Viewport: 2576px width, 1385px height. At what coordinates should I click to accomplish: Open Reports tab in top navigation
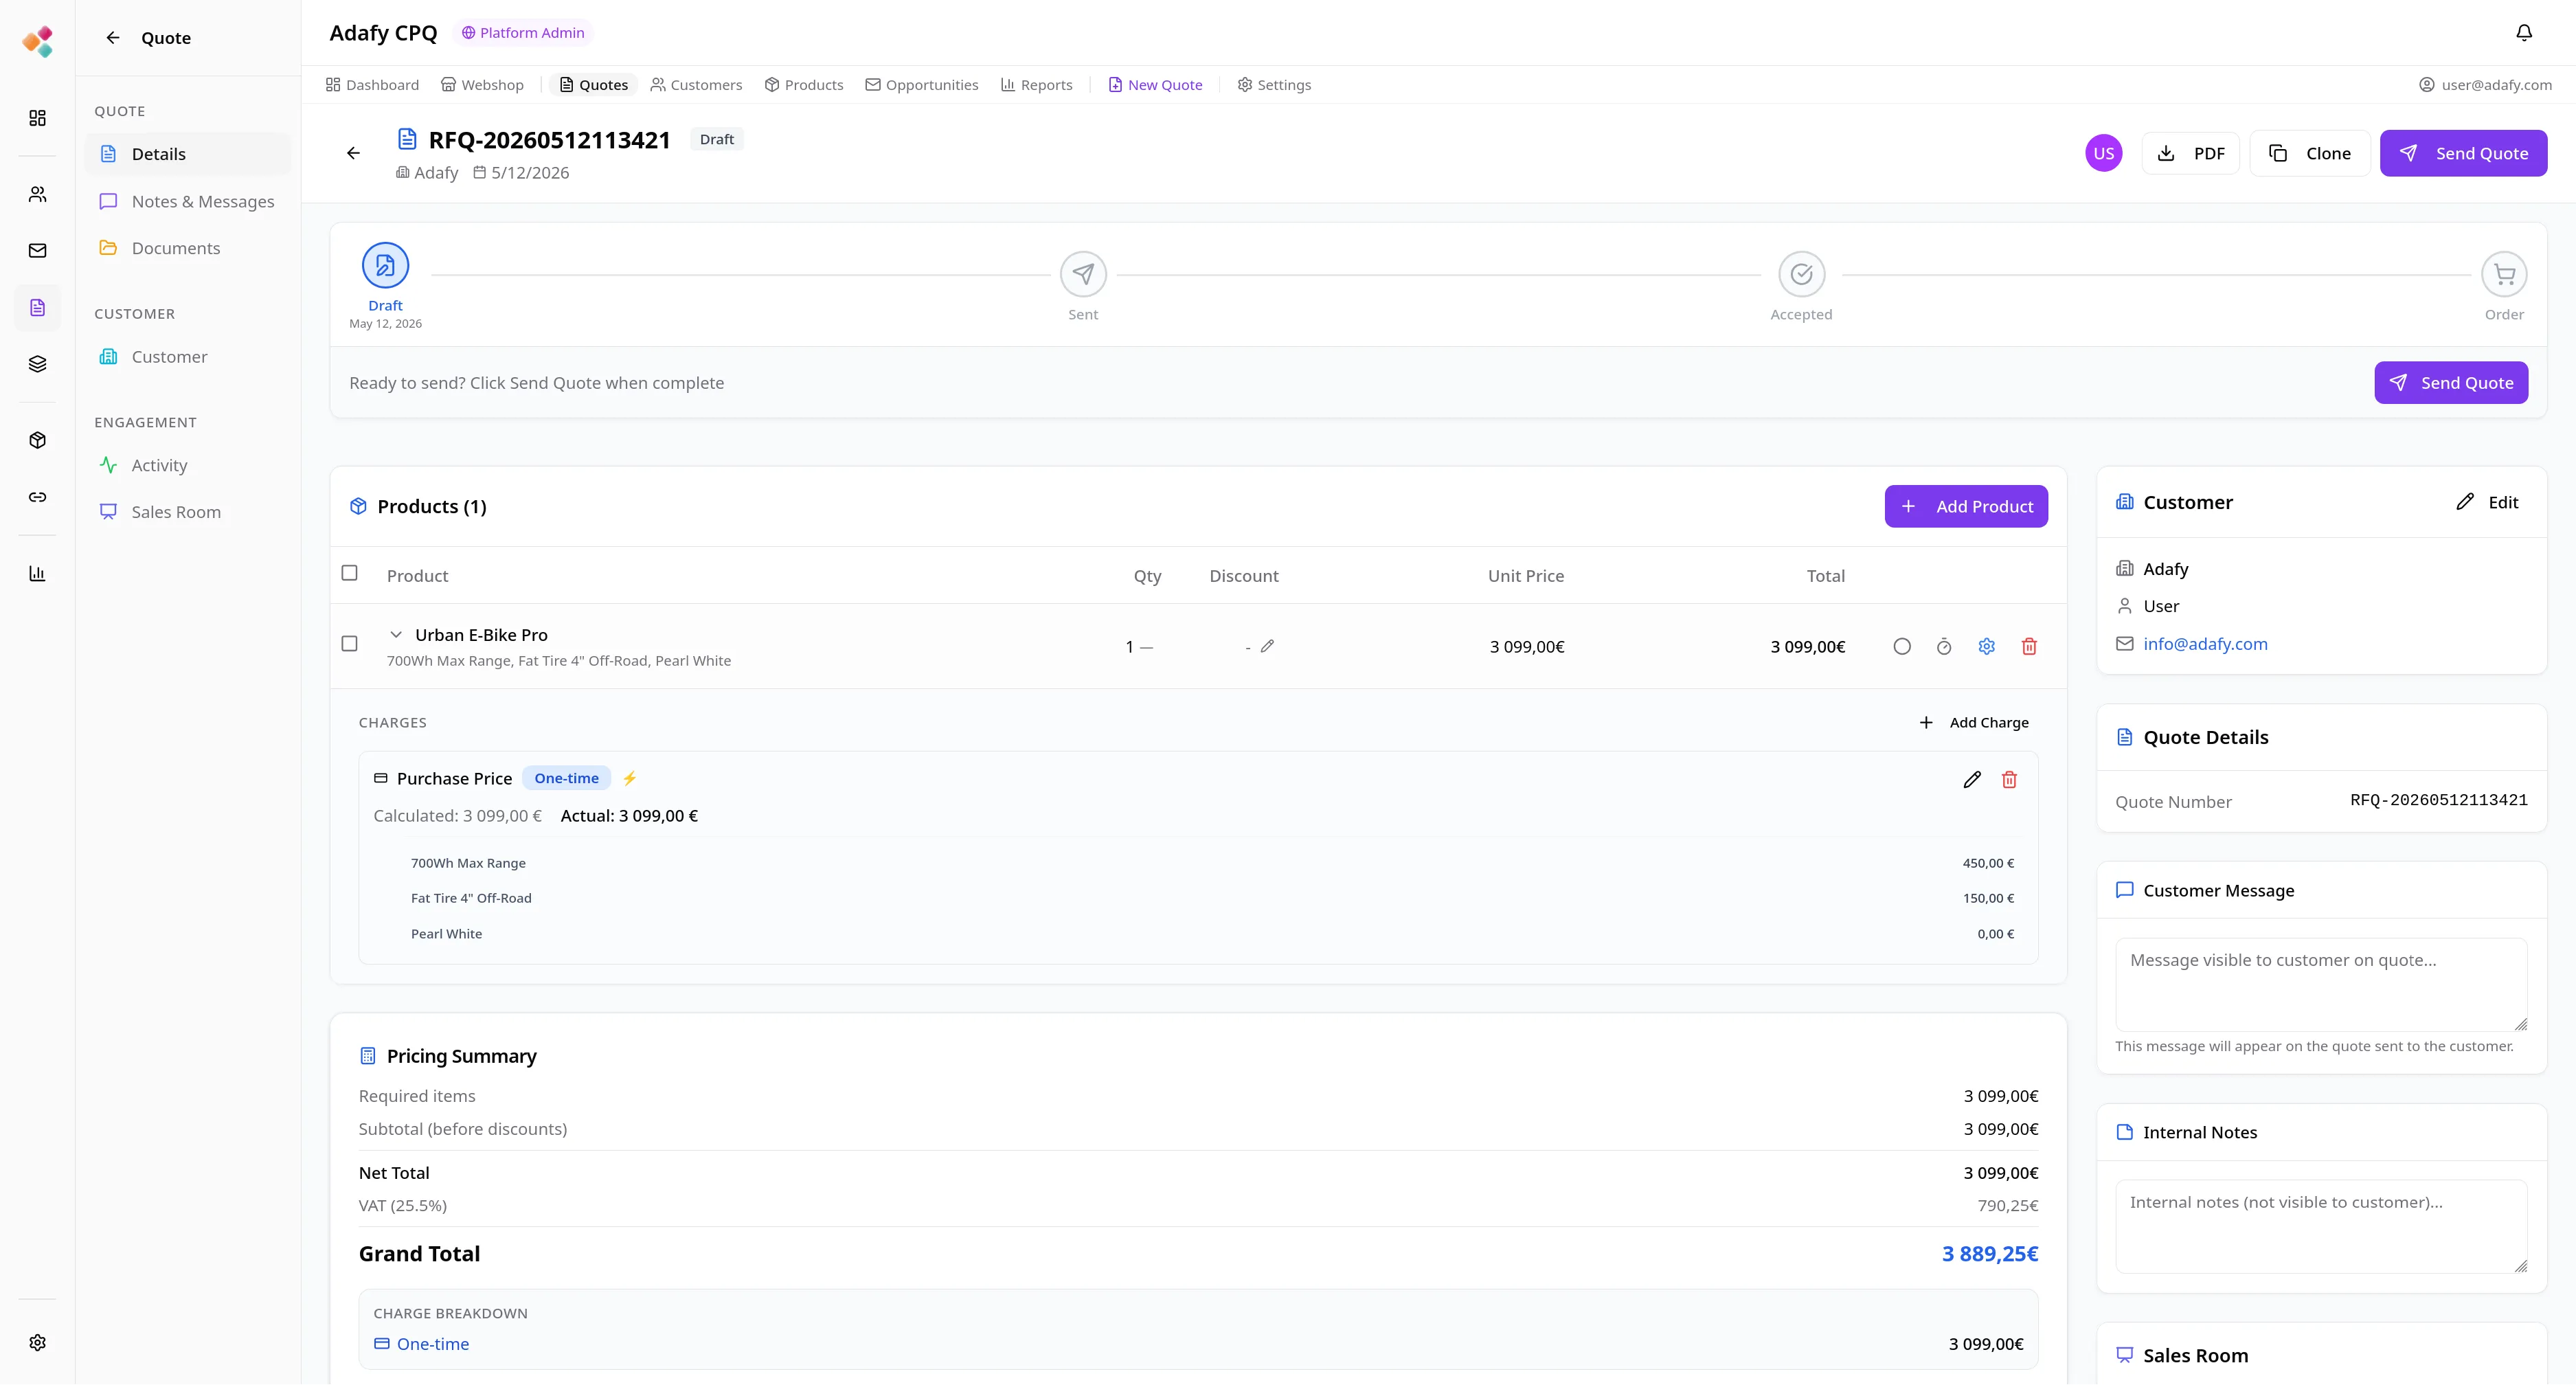click(1037, 85)
